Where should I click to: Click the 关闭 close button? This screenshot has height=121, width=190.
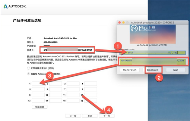[x=90, y=116]
